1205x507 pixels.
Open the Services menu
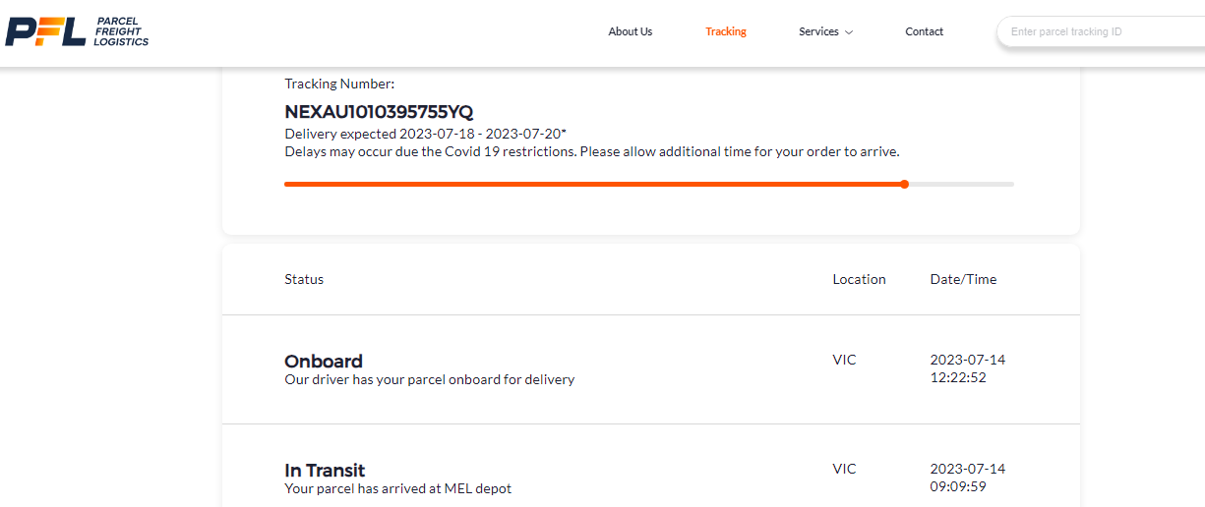pos(818,31)
